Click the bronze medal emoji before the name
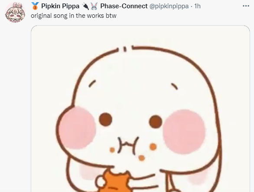The width and height of the screenshot is (254, 192). 35,6
